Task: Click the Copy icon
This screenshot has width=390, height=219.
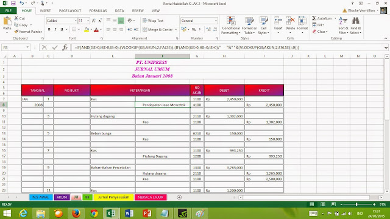Action: (x=16, y=25)
